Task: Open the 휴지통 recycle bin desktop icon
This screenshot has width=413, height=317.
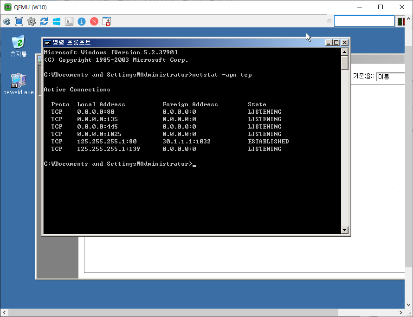Action: (x=18, y=46)
